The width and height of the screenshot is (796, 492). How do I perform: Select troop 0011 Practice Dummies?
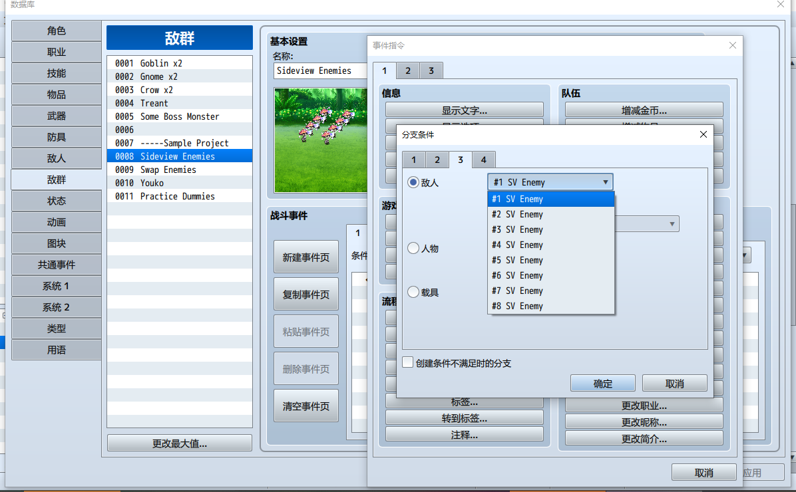[x=180, y=195]
